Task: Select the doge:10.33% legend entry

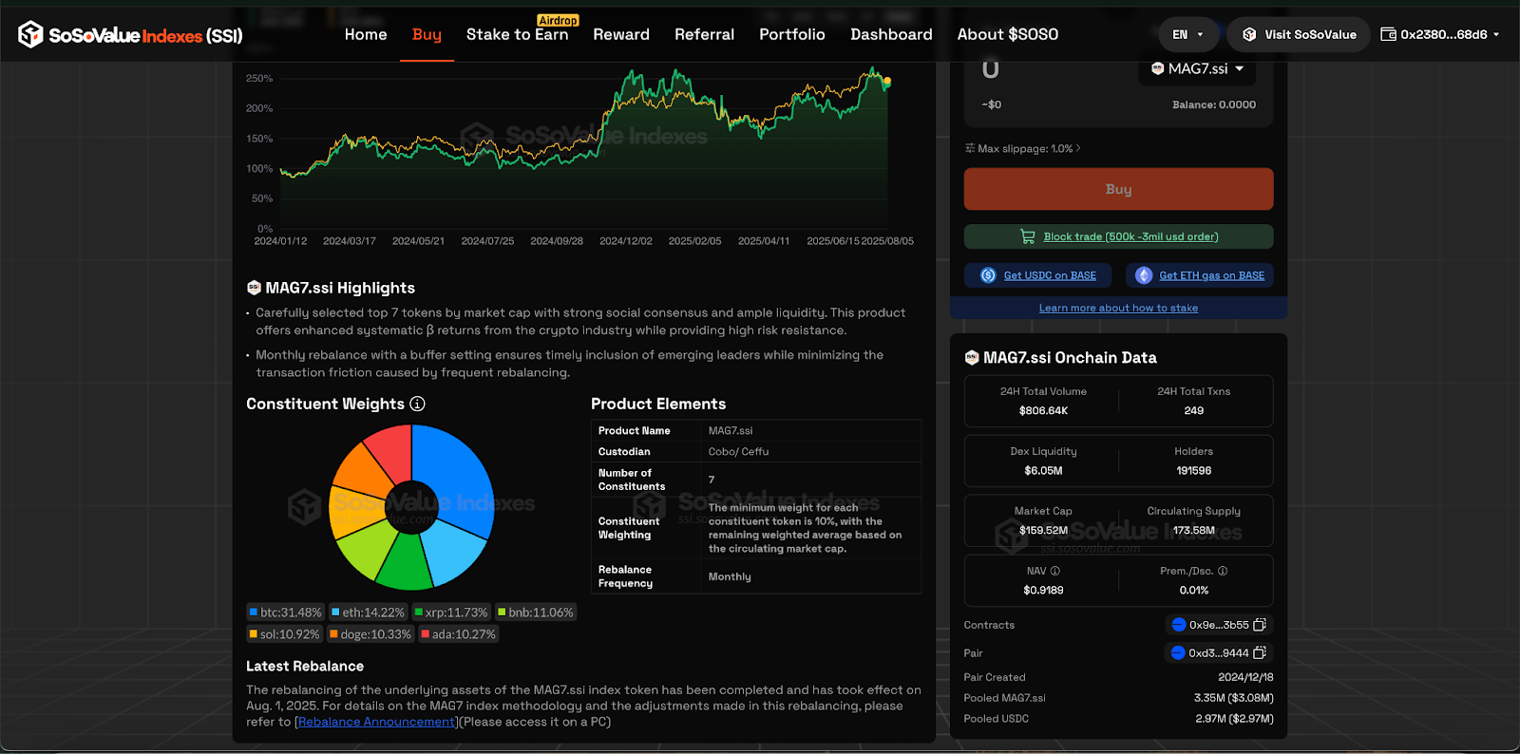Action: 370,634
